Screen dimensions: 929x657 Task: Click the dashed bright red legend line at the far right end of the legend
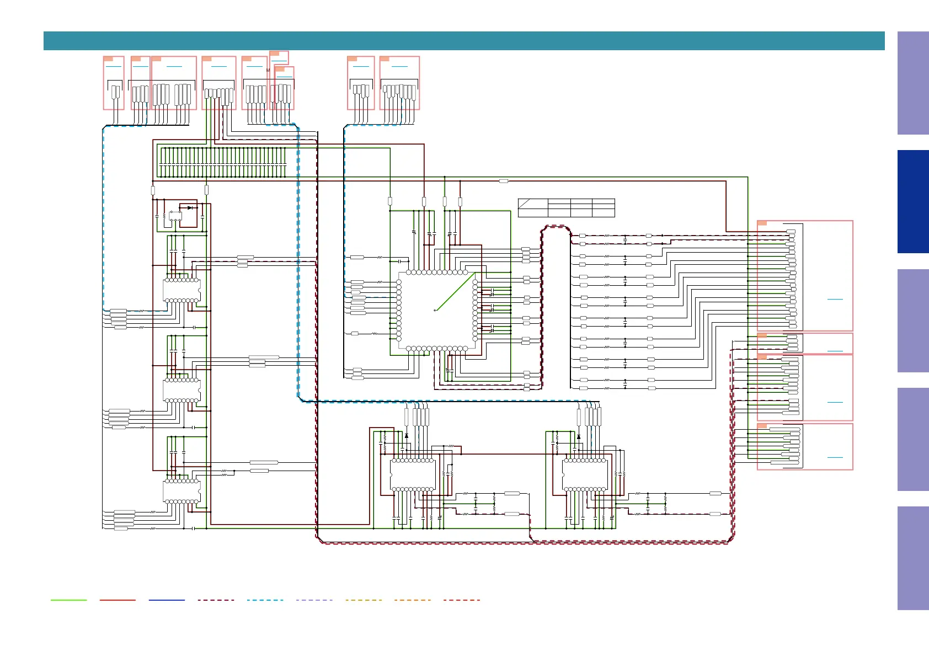[x=462, y=600]
